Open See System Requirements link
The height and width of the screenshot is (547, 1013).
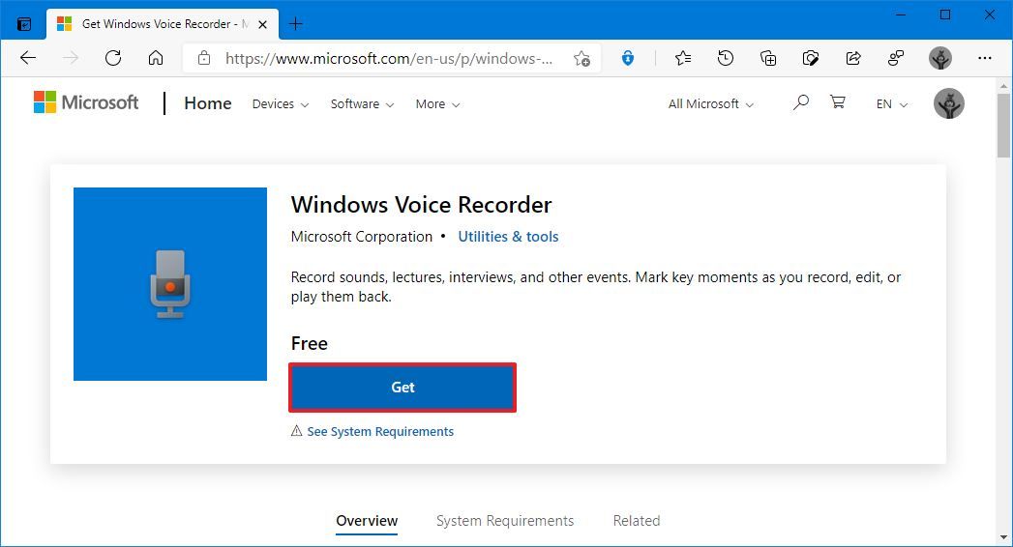pyautogui.click(x=380, y=432)
